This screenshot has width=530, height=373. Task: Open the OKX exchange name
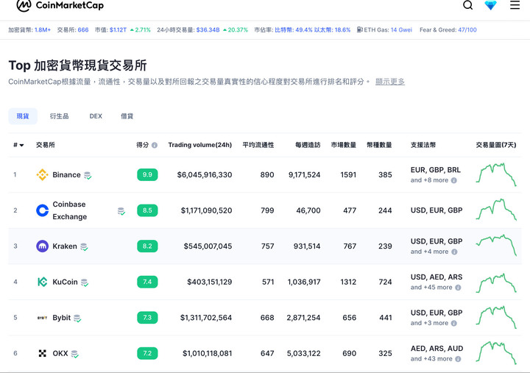pos(60,353)
